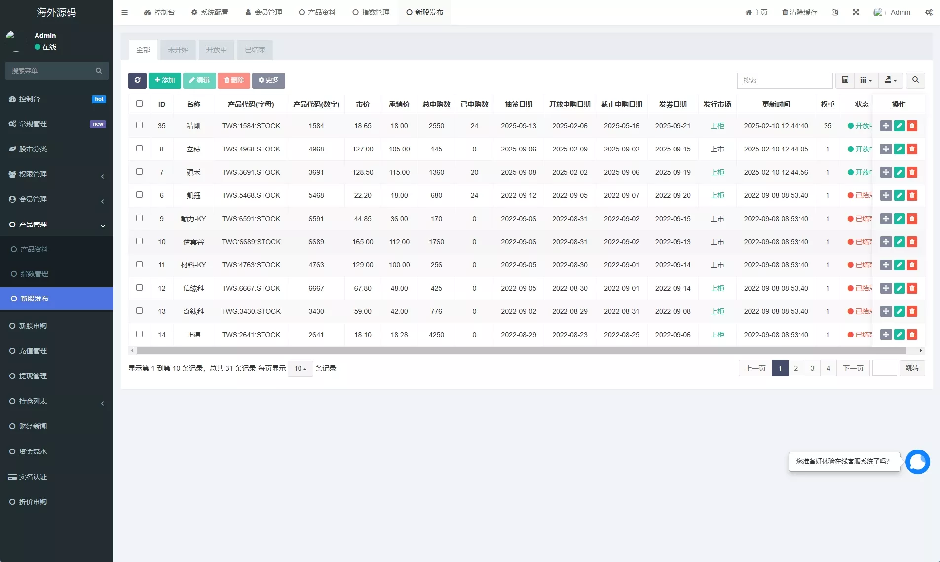Click the drag-move icon for row ID 7
The width and height of the screenshot is (940, 562).
(x=886, y=172)
